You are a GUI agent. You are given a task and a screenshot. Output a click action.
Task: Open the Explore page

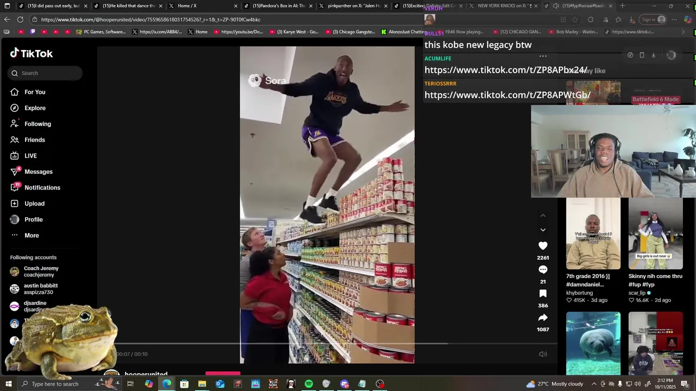(28, 108)
